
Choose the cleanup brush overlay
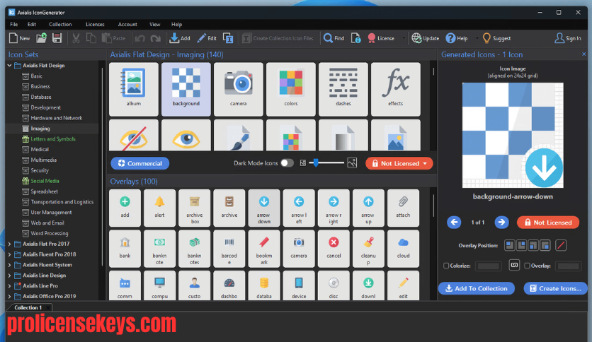(368, 249)
